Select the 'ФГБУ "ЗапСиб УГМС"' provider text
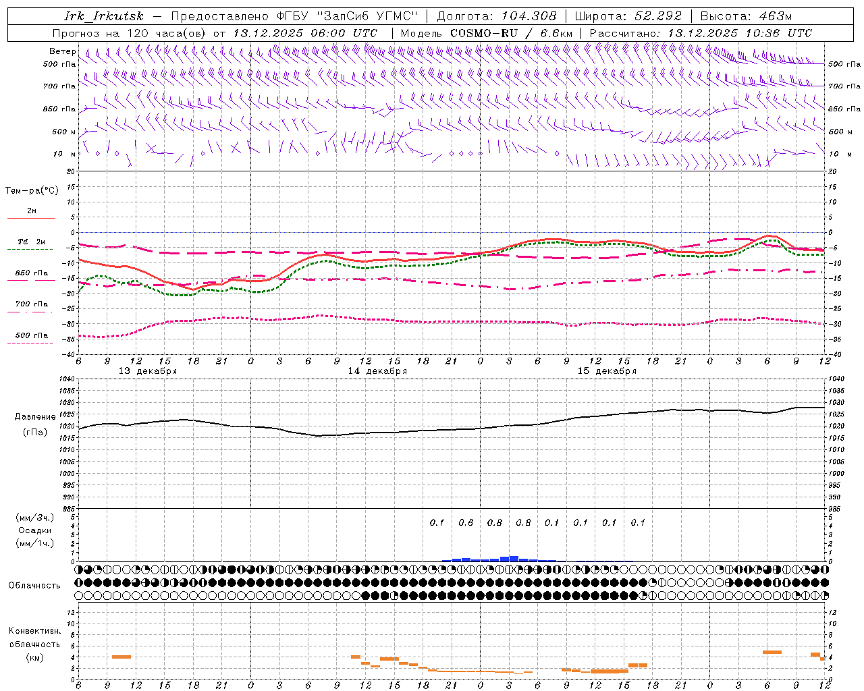 coord(348,16)
